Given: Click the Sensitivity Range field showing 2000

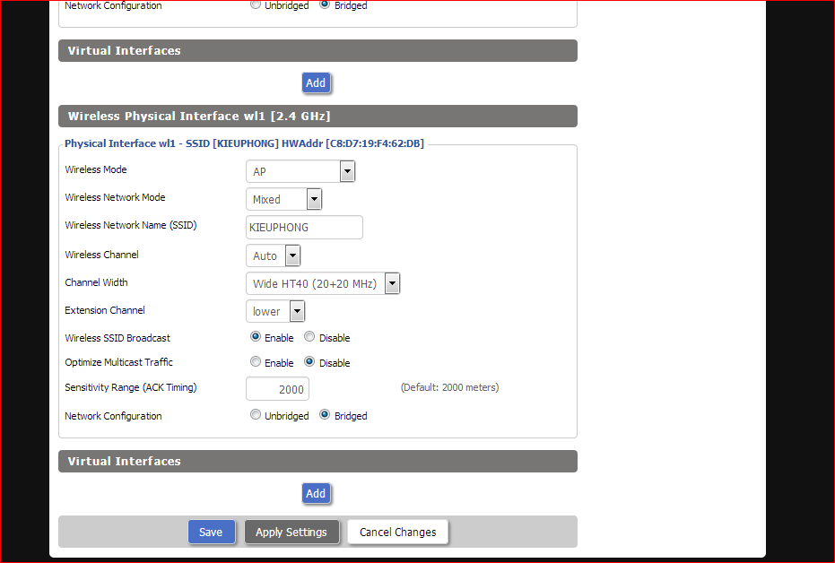Looking at the screenshot, I should point(277,389).
